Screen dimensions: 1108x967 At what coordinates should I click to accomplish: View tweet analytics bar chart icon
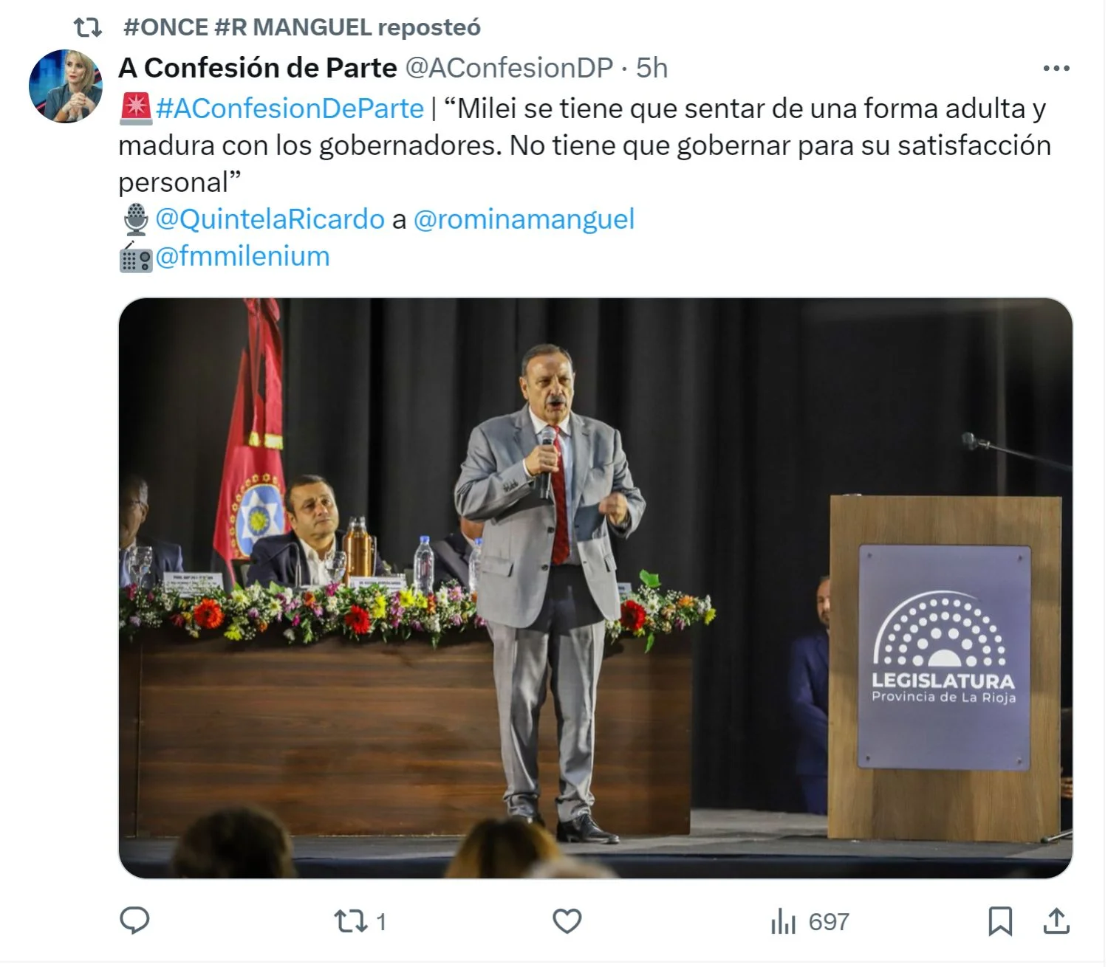point(783,921)
